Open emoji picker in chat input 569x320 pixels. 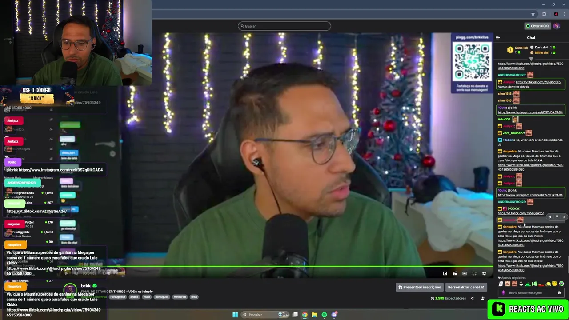559,292
